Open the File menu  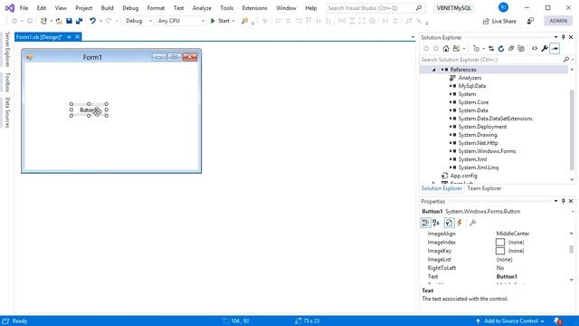24,8
